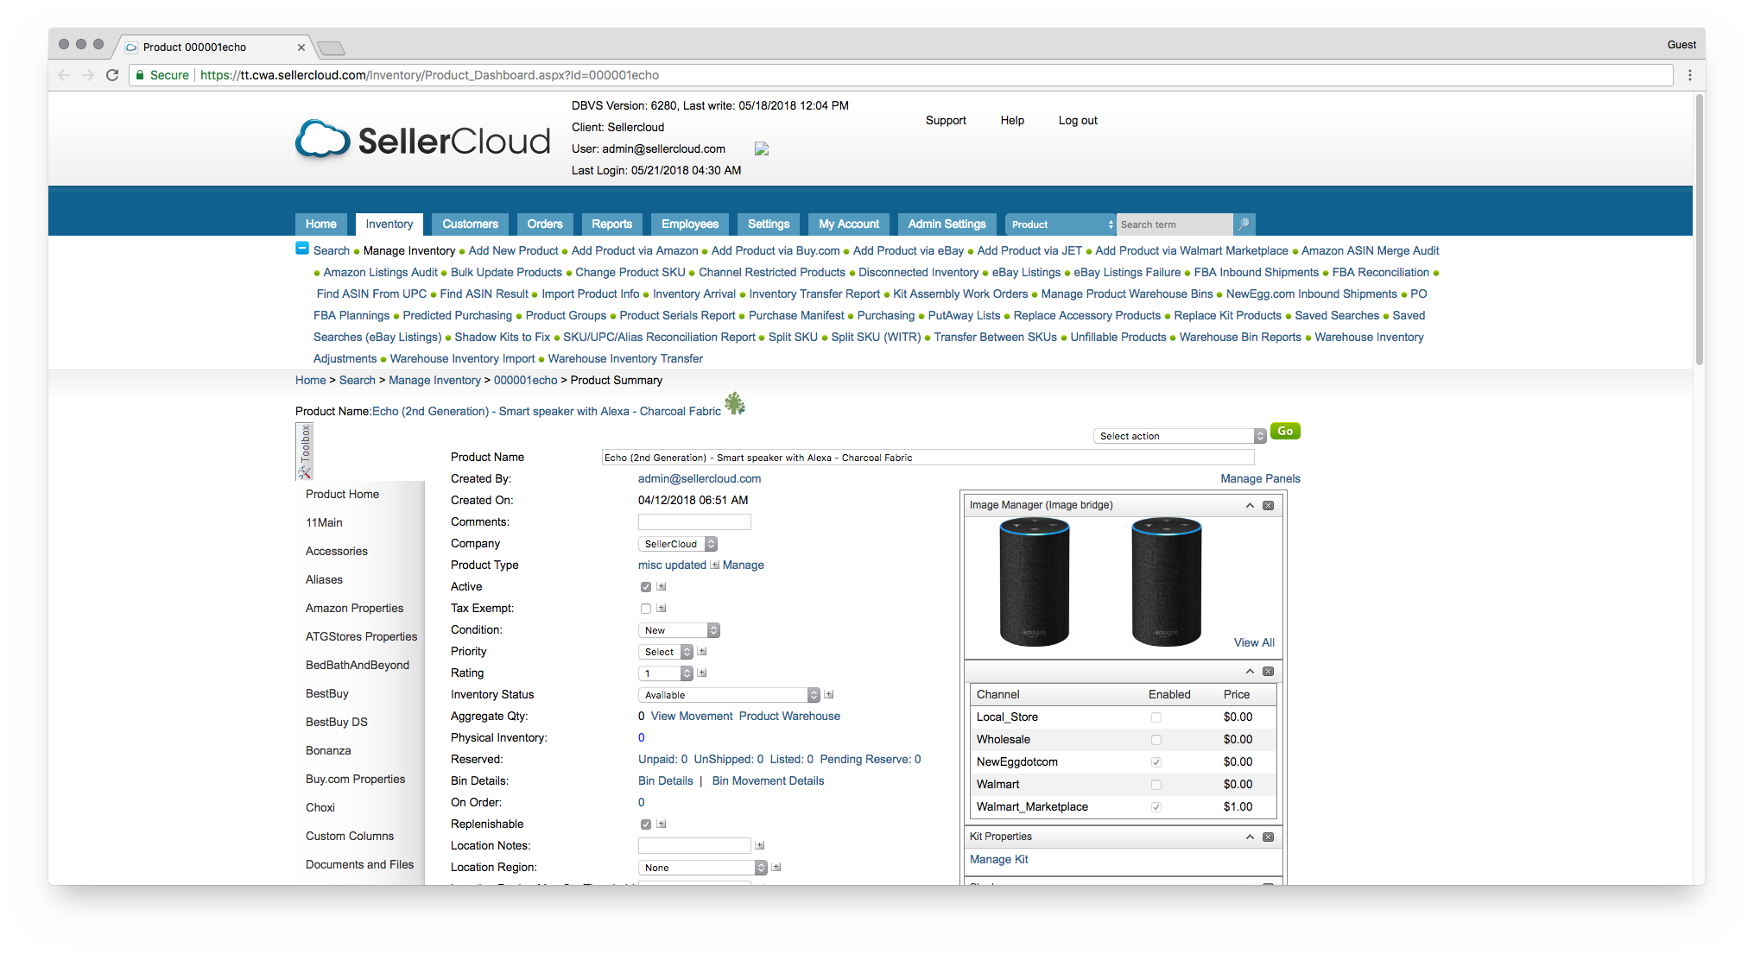Click the browser forward arrow
1754x954 pixels.
(x=88, y=75)
